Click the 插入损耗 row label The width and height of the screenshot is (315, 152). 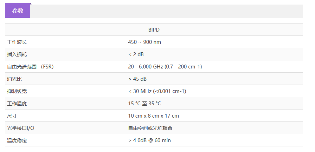pyautogui.click(x=17, y=54)
